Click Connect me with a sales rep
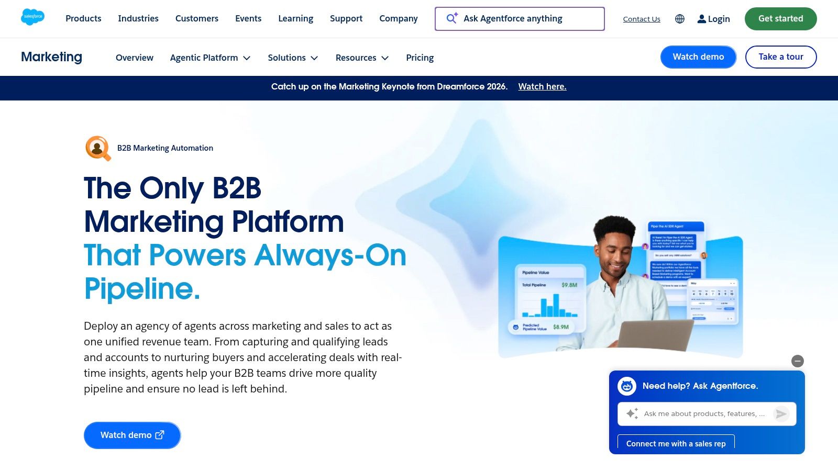The width and height of the screenshot is (838, 471). click(x=676, y=443)
